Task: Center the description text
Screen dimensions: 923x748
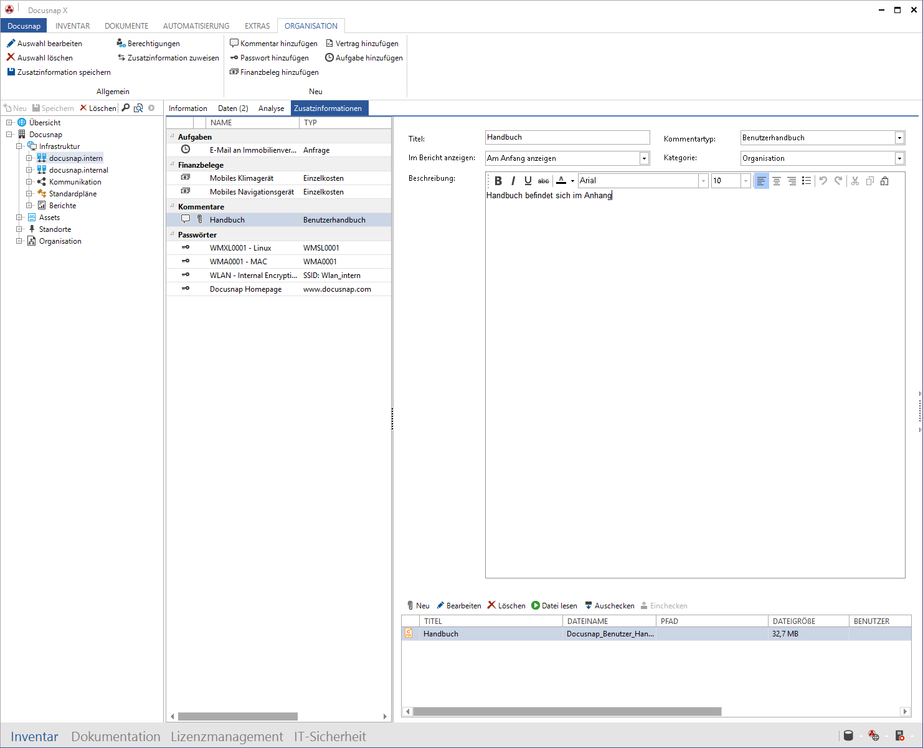Action: 777,181
